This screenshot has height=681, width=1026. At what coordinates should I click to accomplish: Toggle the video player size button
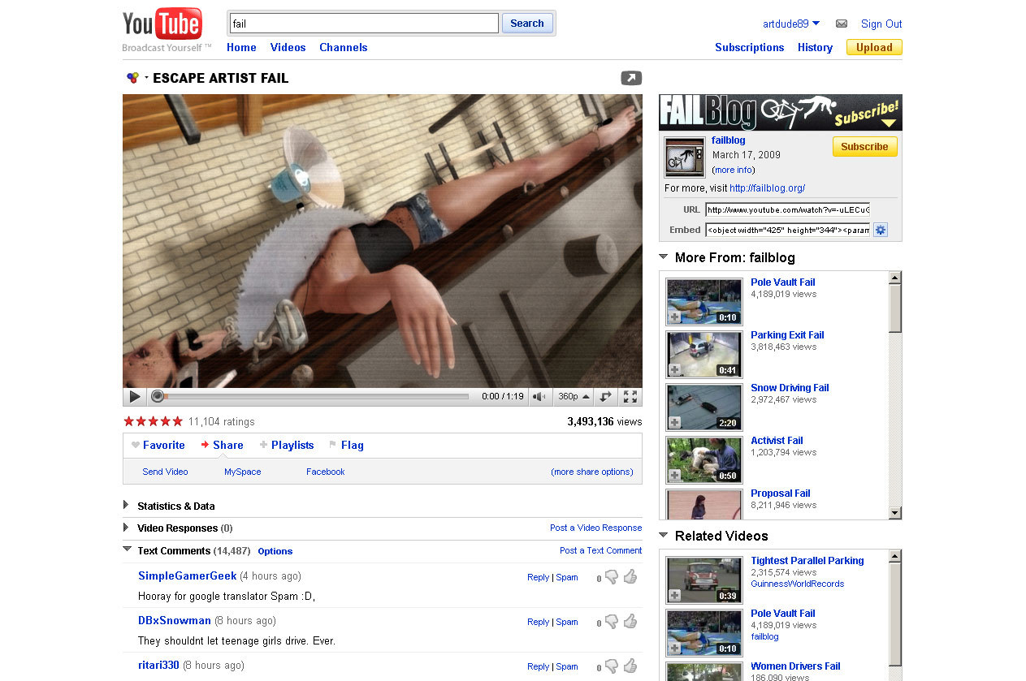(605, 397)
